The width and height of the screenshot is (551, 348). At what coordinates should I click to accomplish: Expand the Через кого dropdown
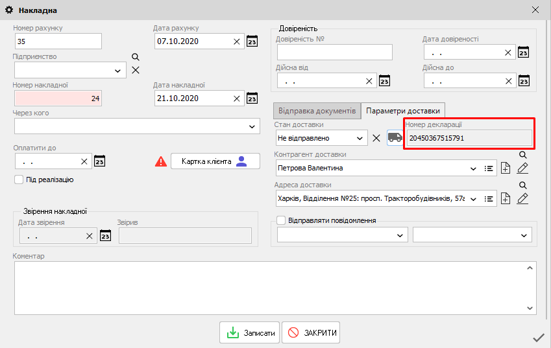point(252,126)
